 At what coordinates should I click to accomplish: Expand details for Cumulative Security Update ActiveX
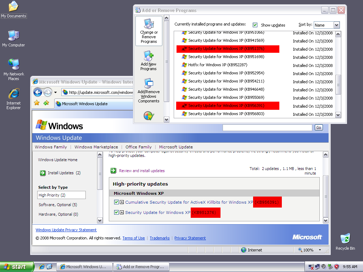[x=122, y=202]
